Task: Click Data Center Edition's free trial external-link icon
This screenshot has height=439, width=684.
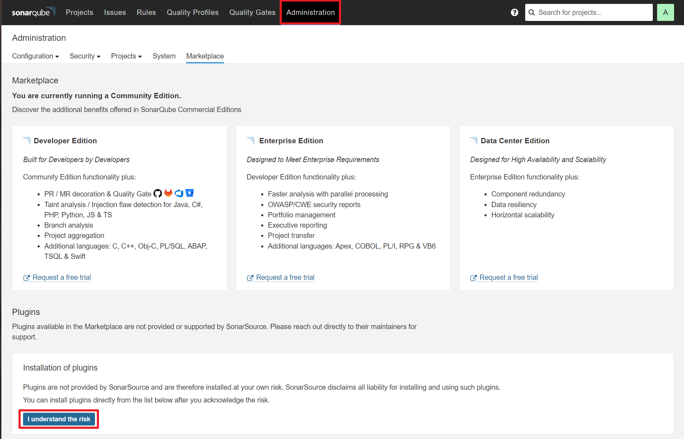Action: [473, 278]
